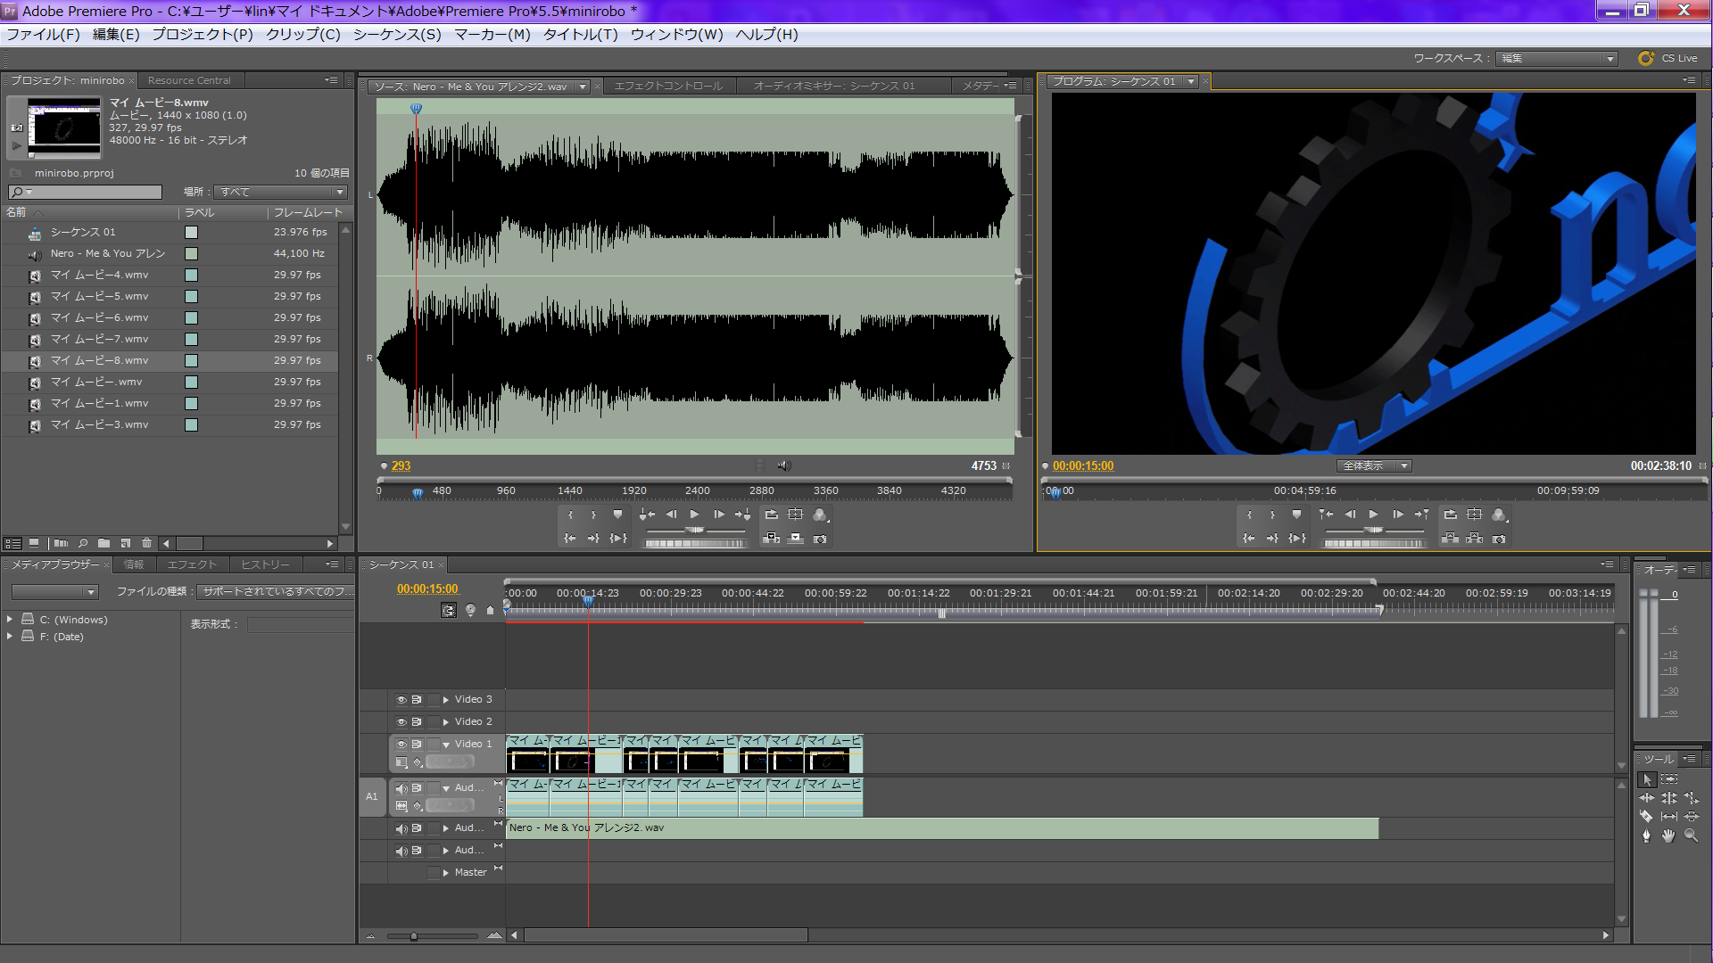Hide the Video 3 track output
This screenshot has width=1713, height=963.
[401, 700]
